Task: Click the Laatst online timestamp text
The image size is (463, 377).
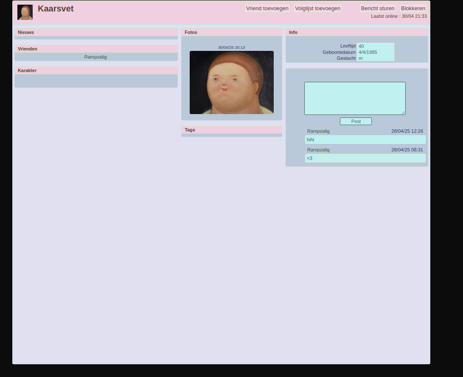Action: (x=399, y=16)
